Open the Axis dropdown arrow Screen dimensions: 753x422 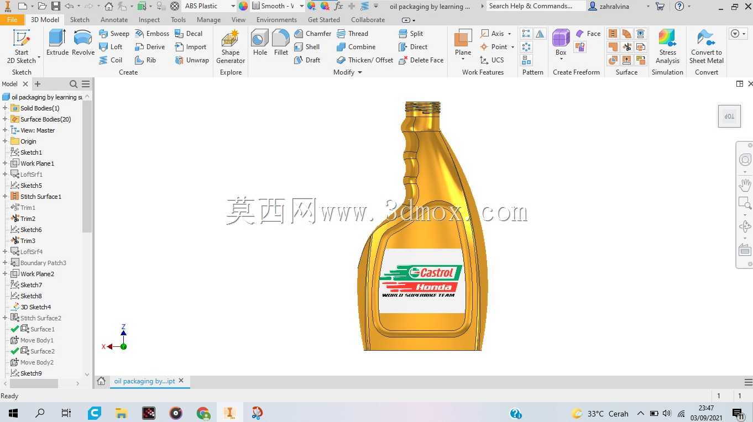pyautogui.click(x=509, y=34)
